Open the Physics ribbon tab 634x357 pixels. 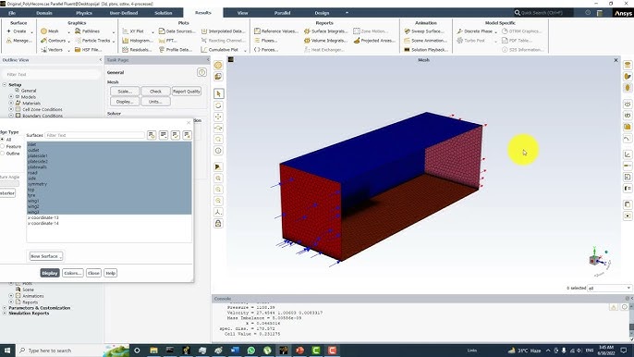click(x=84, y=13)
